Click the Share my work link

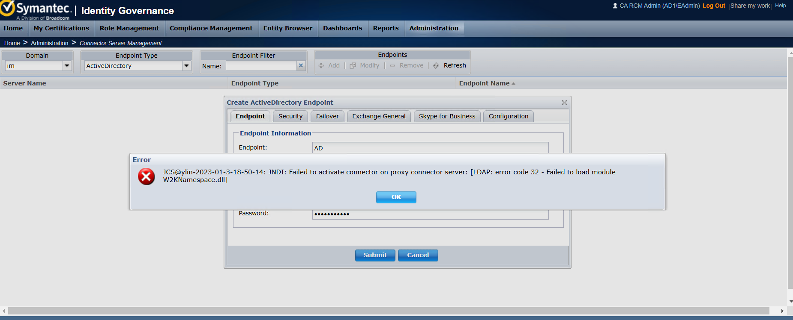click(x=750, y=6)
